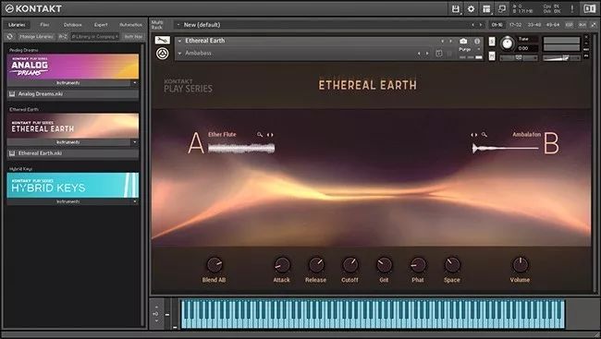Screen dimensions: 601x339
Task: Refresh libraries with the circular arrow icon
Action: click(x=10, y=36)
